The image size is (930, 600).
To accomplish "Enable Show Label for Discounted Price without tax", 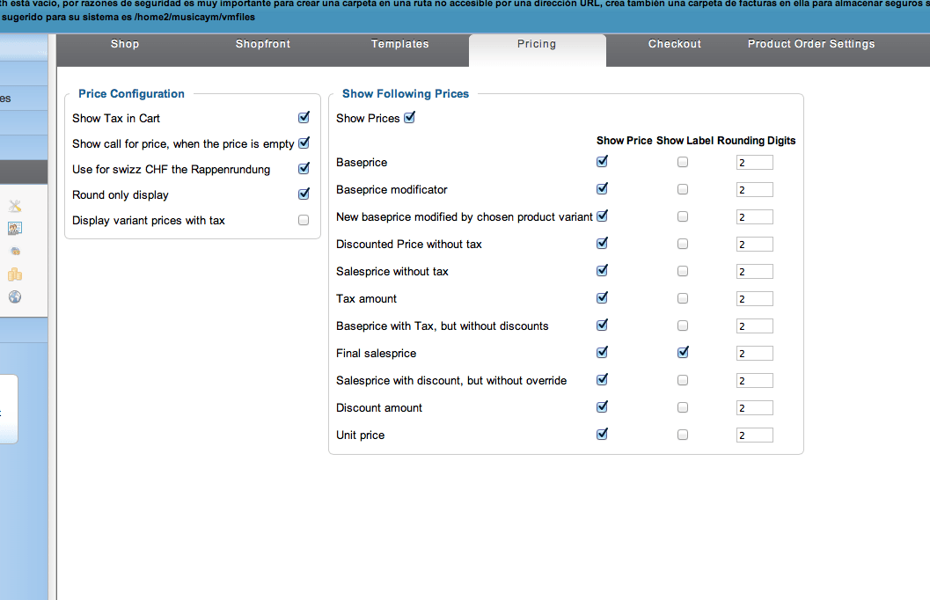I will tap(683, 244).
